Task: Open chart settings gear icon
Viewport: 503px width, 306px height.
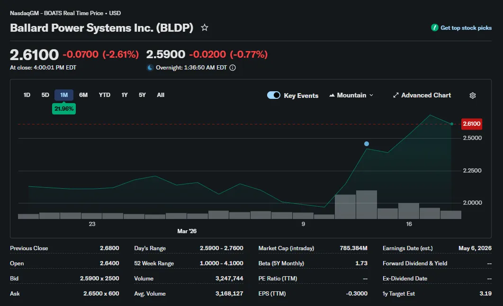Action: pos(473,96)
